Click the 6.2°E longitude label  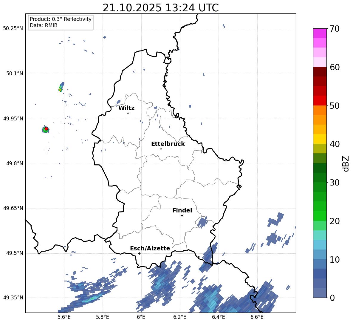(180, 317)
